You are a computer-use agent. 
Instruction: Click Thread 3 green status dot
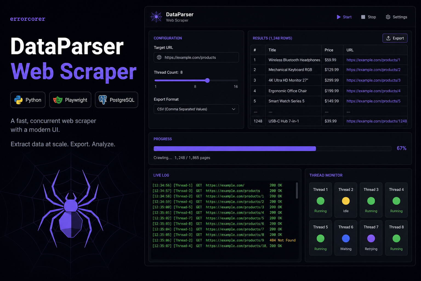(x=371, y=201)
